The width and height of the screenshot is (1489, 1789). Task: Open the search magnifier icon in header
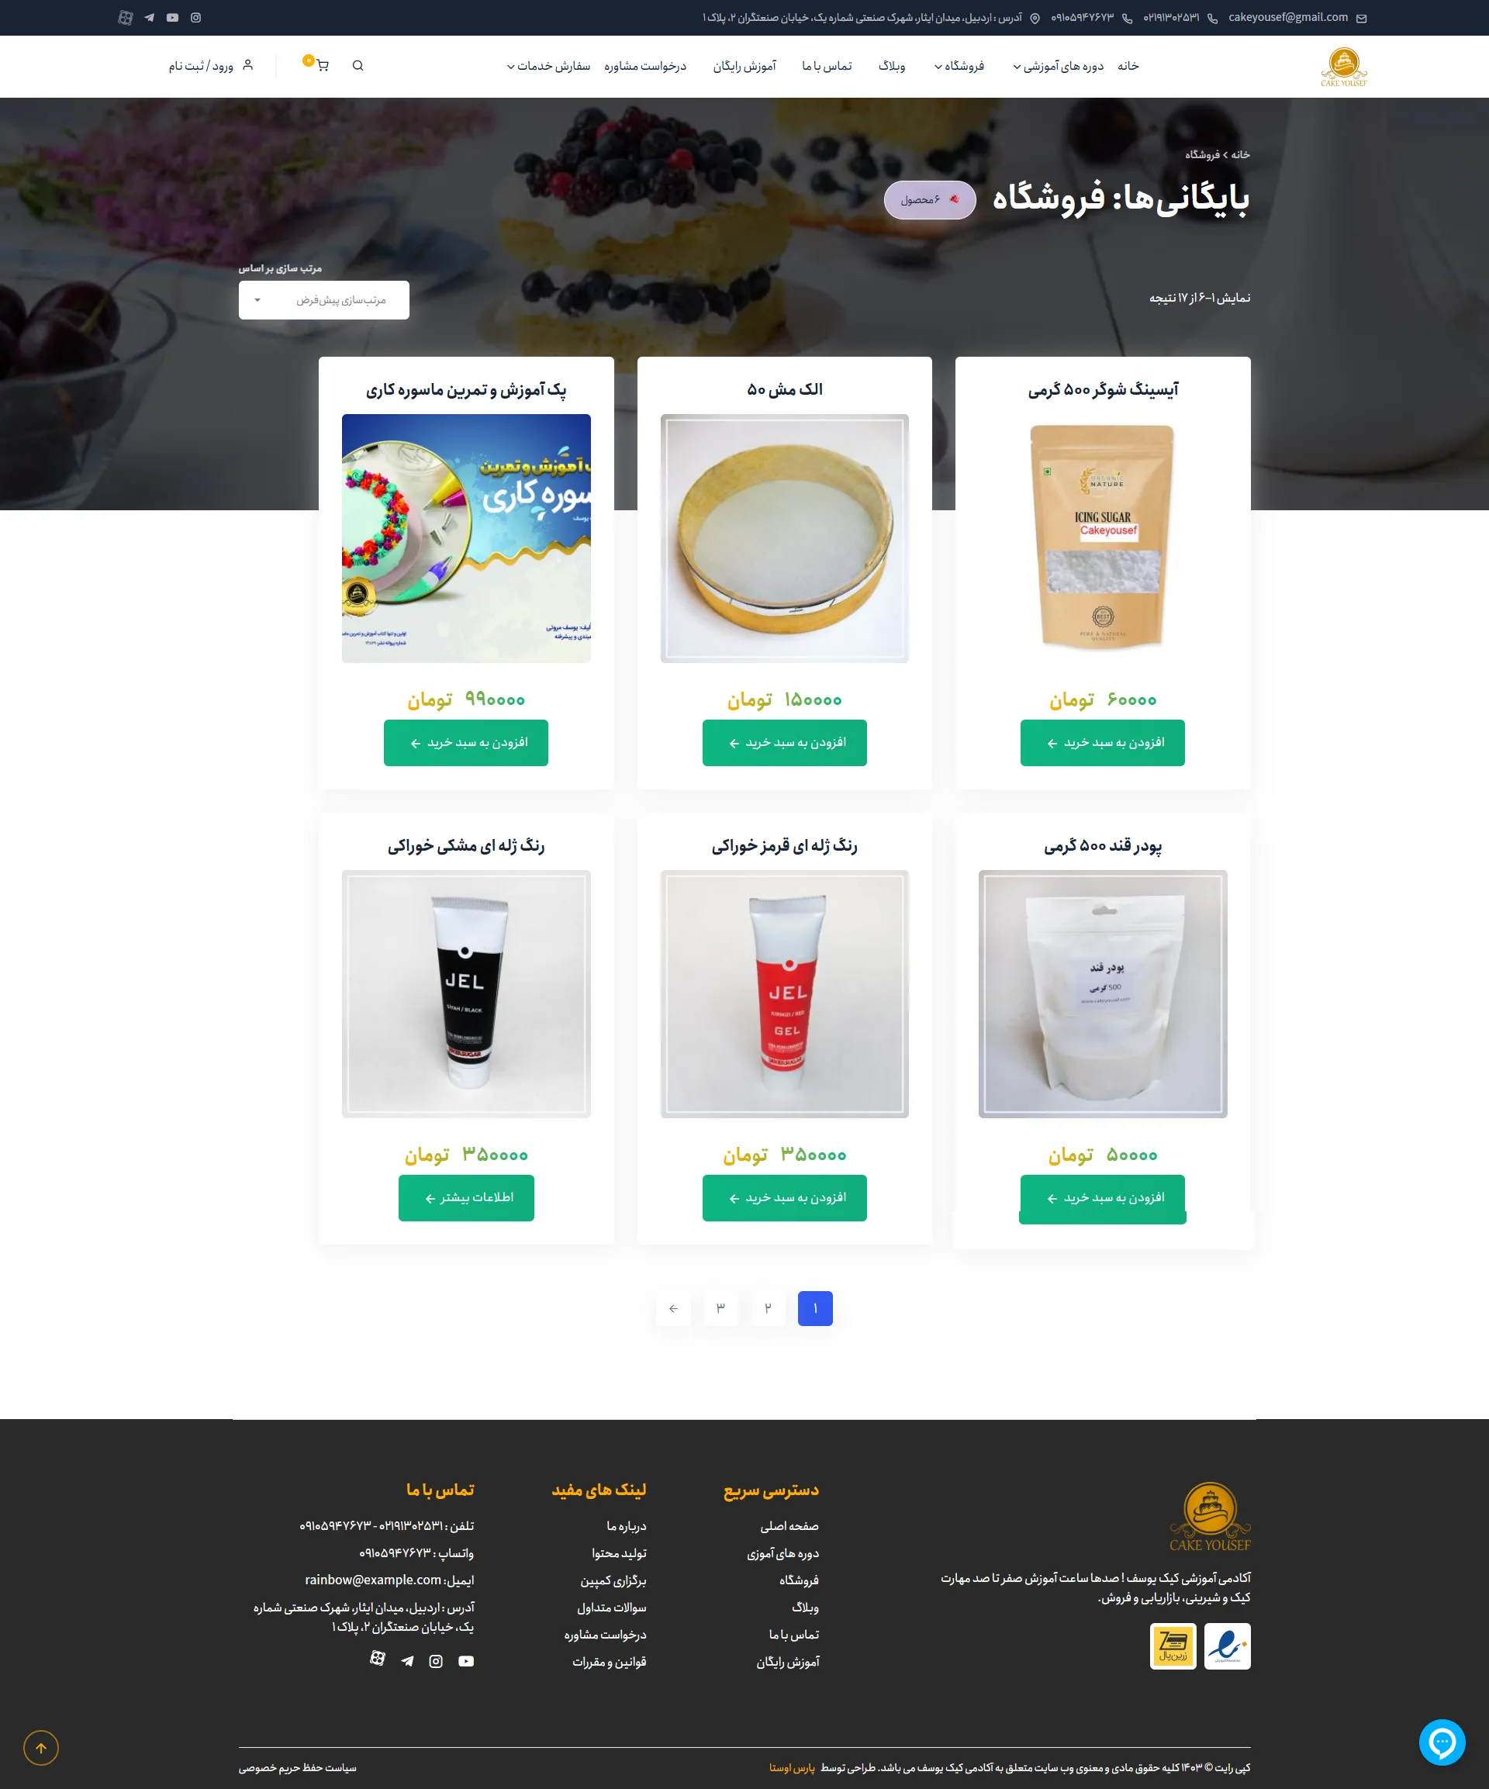358,66
